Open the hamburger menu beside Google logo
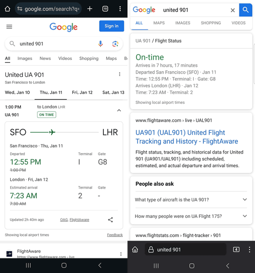The width and height of the screenshot is (255, 273). (9, 27)
